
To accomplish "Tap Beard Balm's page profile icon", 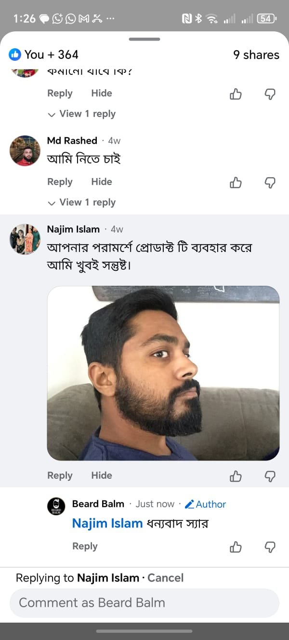I will pyautogui.click(x=56, y=504).
